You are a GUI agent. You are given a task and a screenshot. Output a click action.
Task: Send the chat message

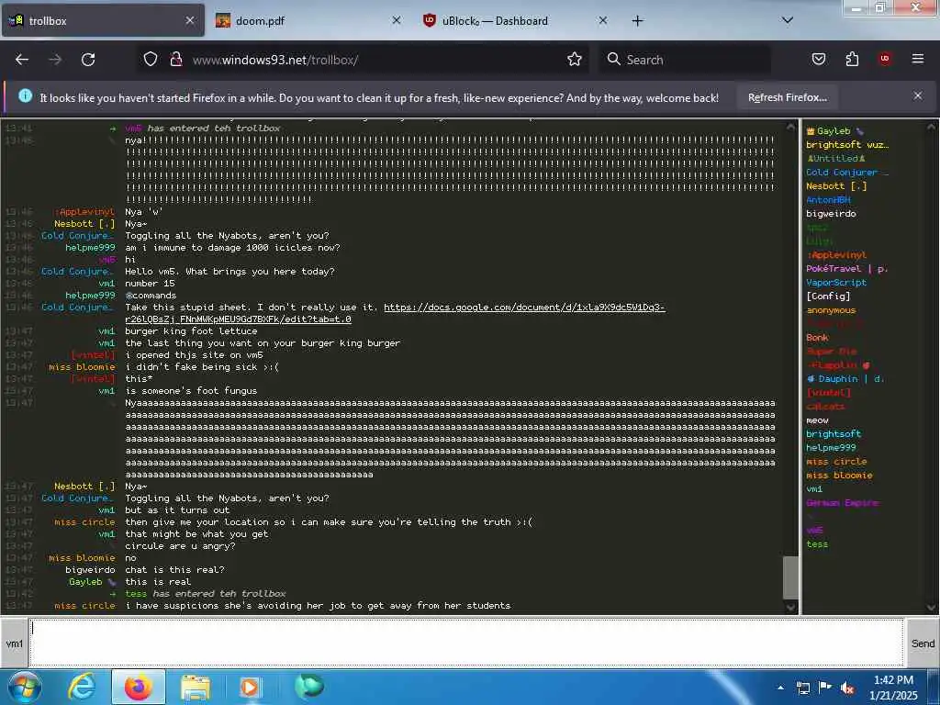(923, 643)
